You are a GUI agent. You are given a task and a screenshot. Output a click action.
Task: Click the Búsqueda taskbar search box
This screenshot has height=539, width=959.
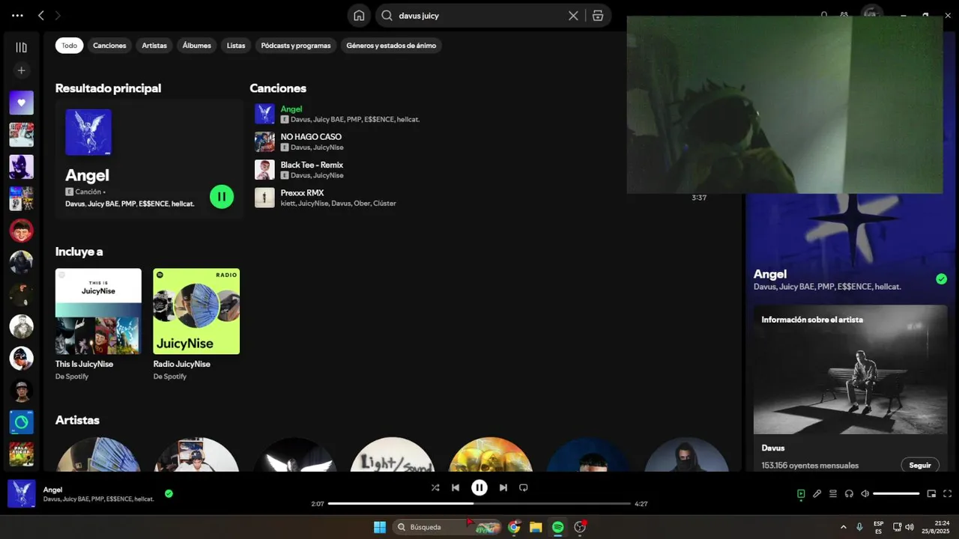pos(447,527)
